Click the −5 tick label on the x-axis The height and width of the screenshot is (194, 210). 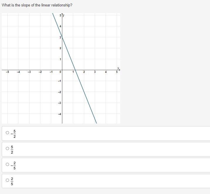pyautogui.click(x=7, y=72)
